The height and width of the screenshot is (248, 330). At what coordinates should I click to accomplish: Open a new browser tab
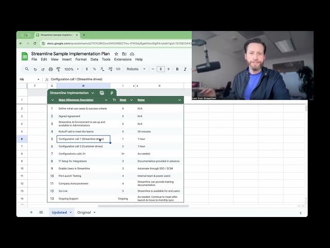(84, 35)
